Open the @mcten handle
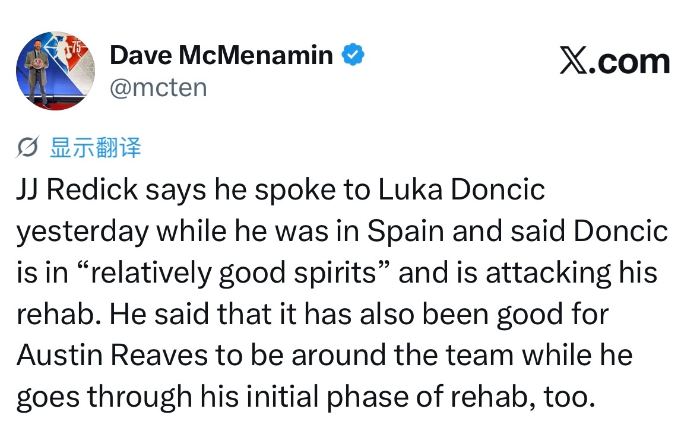700x434 pixels. pyautogui.click(x=159, y=87)
